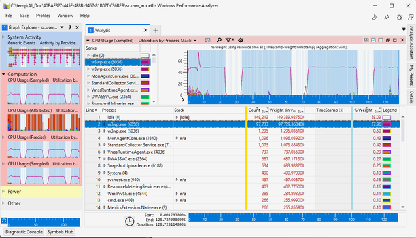Change font size with the aA icon

[387, 17]
